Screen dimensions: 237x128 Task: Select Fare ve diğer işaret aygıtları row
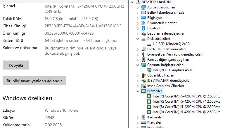168,60
